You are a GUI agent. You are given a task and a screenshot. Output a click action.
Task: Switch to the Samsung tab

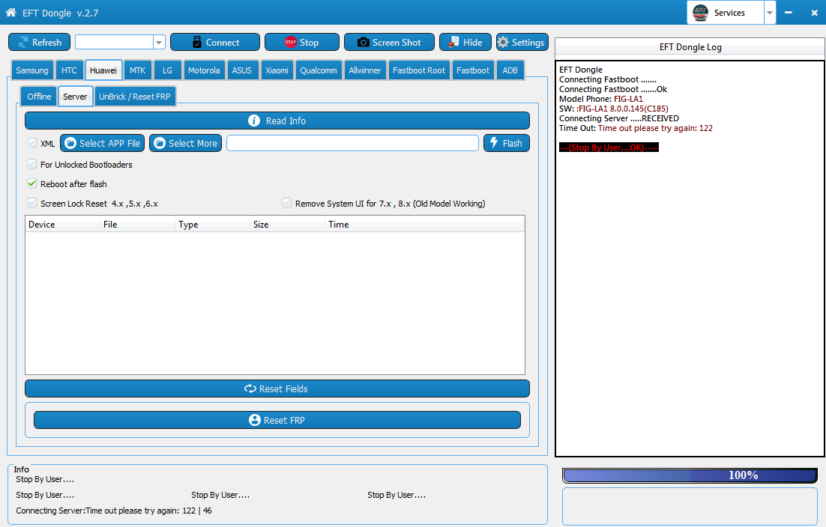click(32, 70)
